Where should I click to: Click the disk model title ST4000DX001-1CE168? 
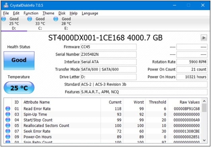86,38
